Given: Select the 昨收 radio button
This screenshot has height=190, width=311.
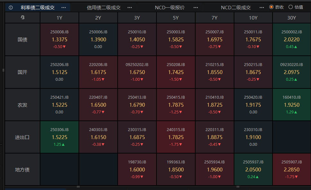Looking at the screenshot, I should pos(271,7).
